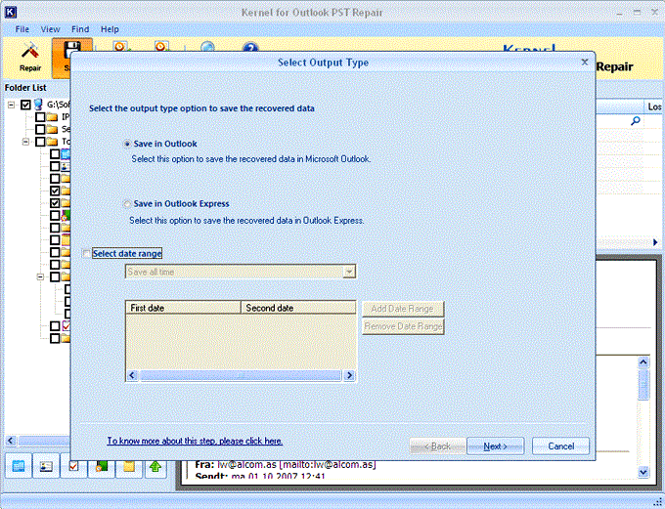Click preview pane scroll up arrow
The image size is (665, 509).
643,362
